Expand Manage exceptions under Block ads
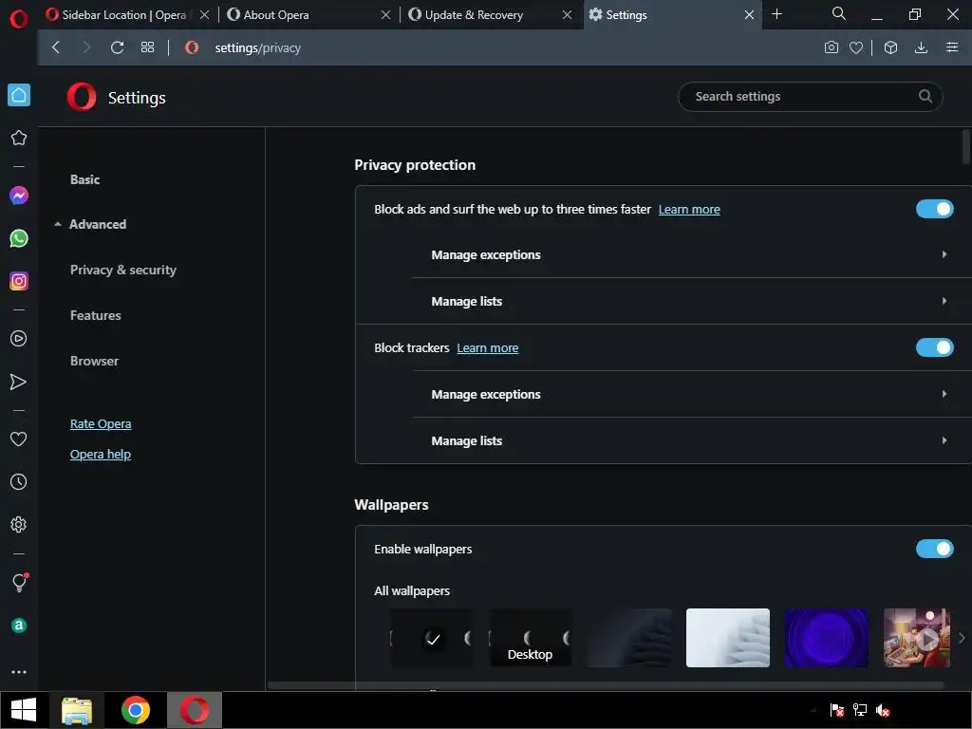Viewport: 972px width, 729px height. (692, 254)
